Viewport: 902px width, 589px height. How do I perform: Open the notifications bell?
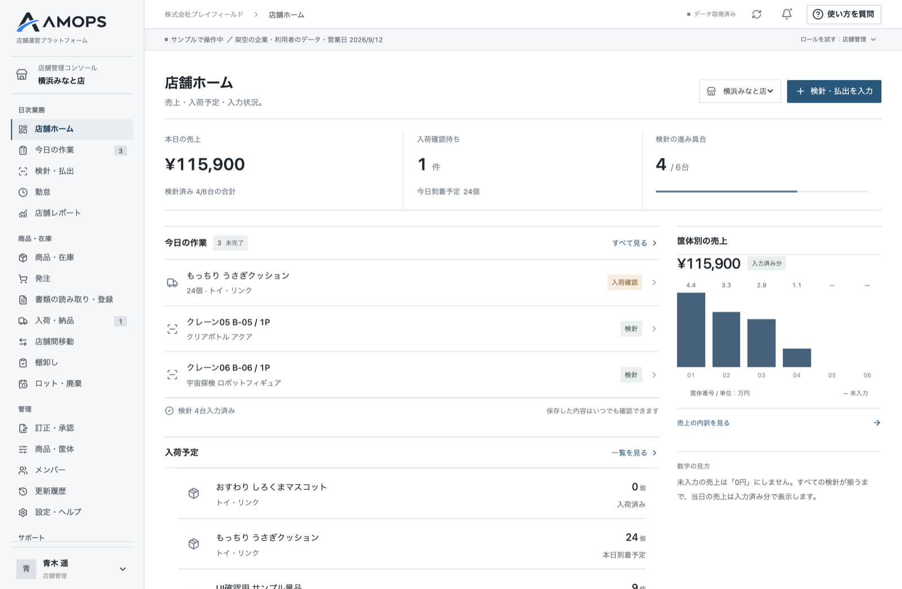786,14
